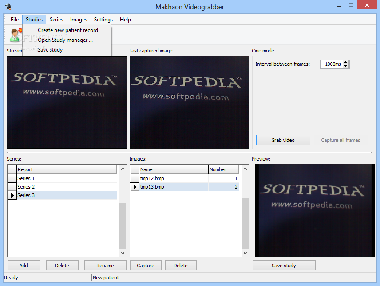
Task: Click the Rename series button
Action: (105, 266)
